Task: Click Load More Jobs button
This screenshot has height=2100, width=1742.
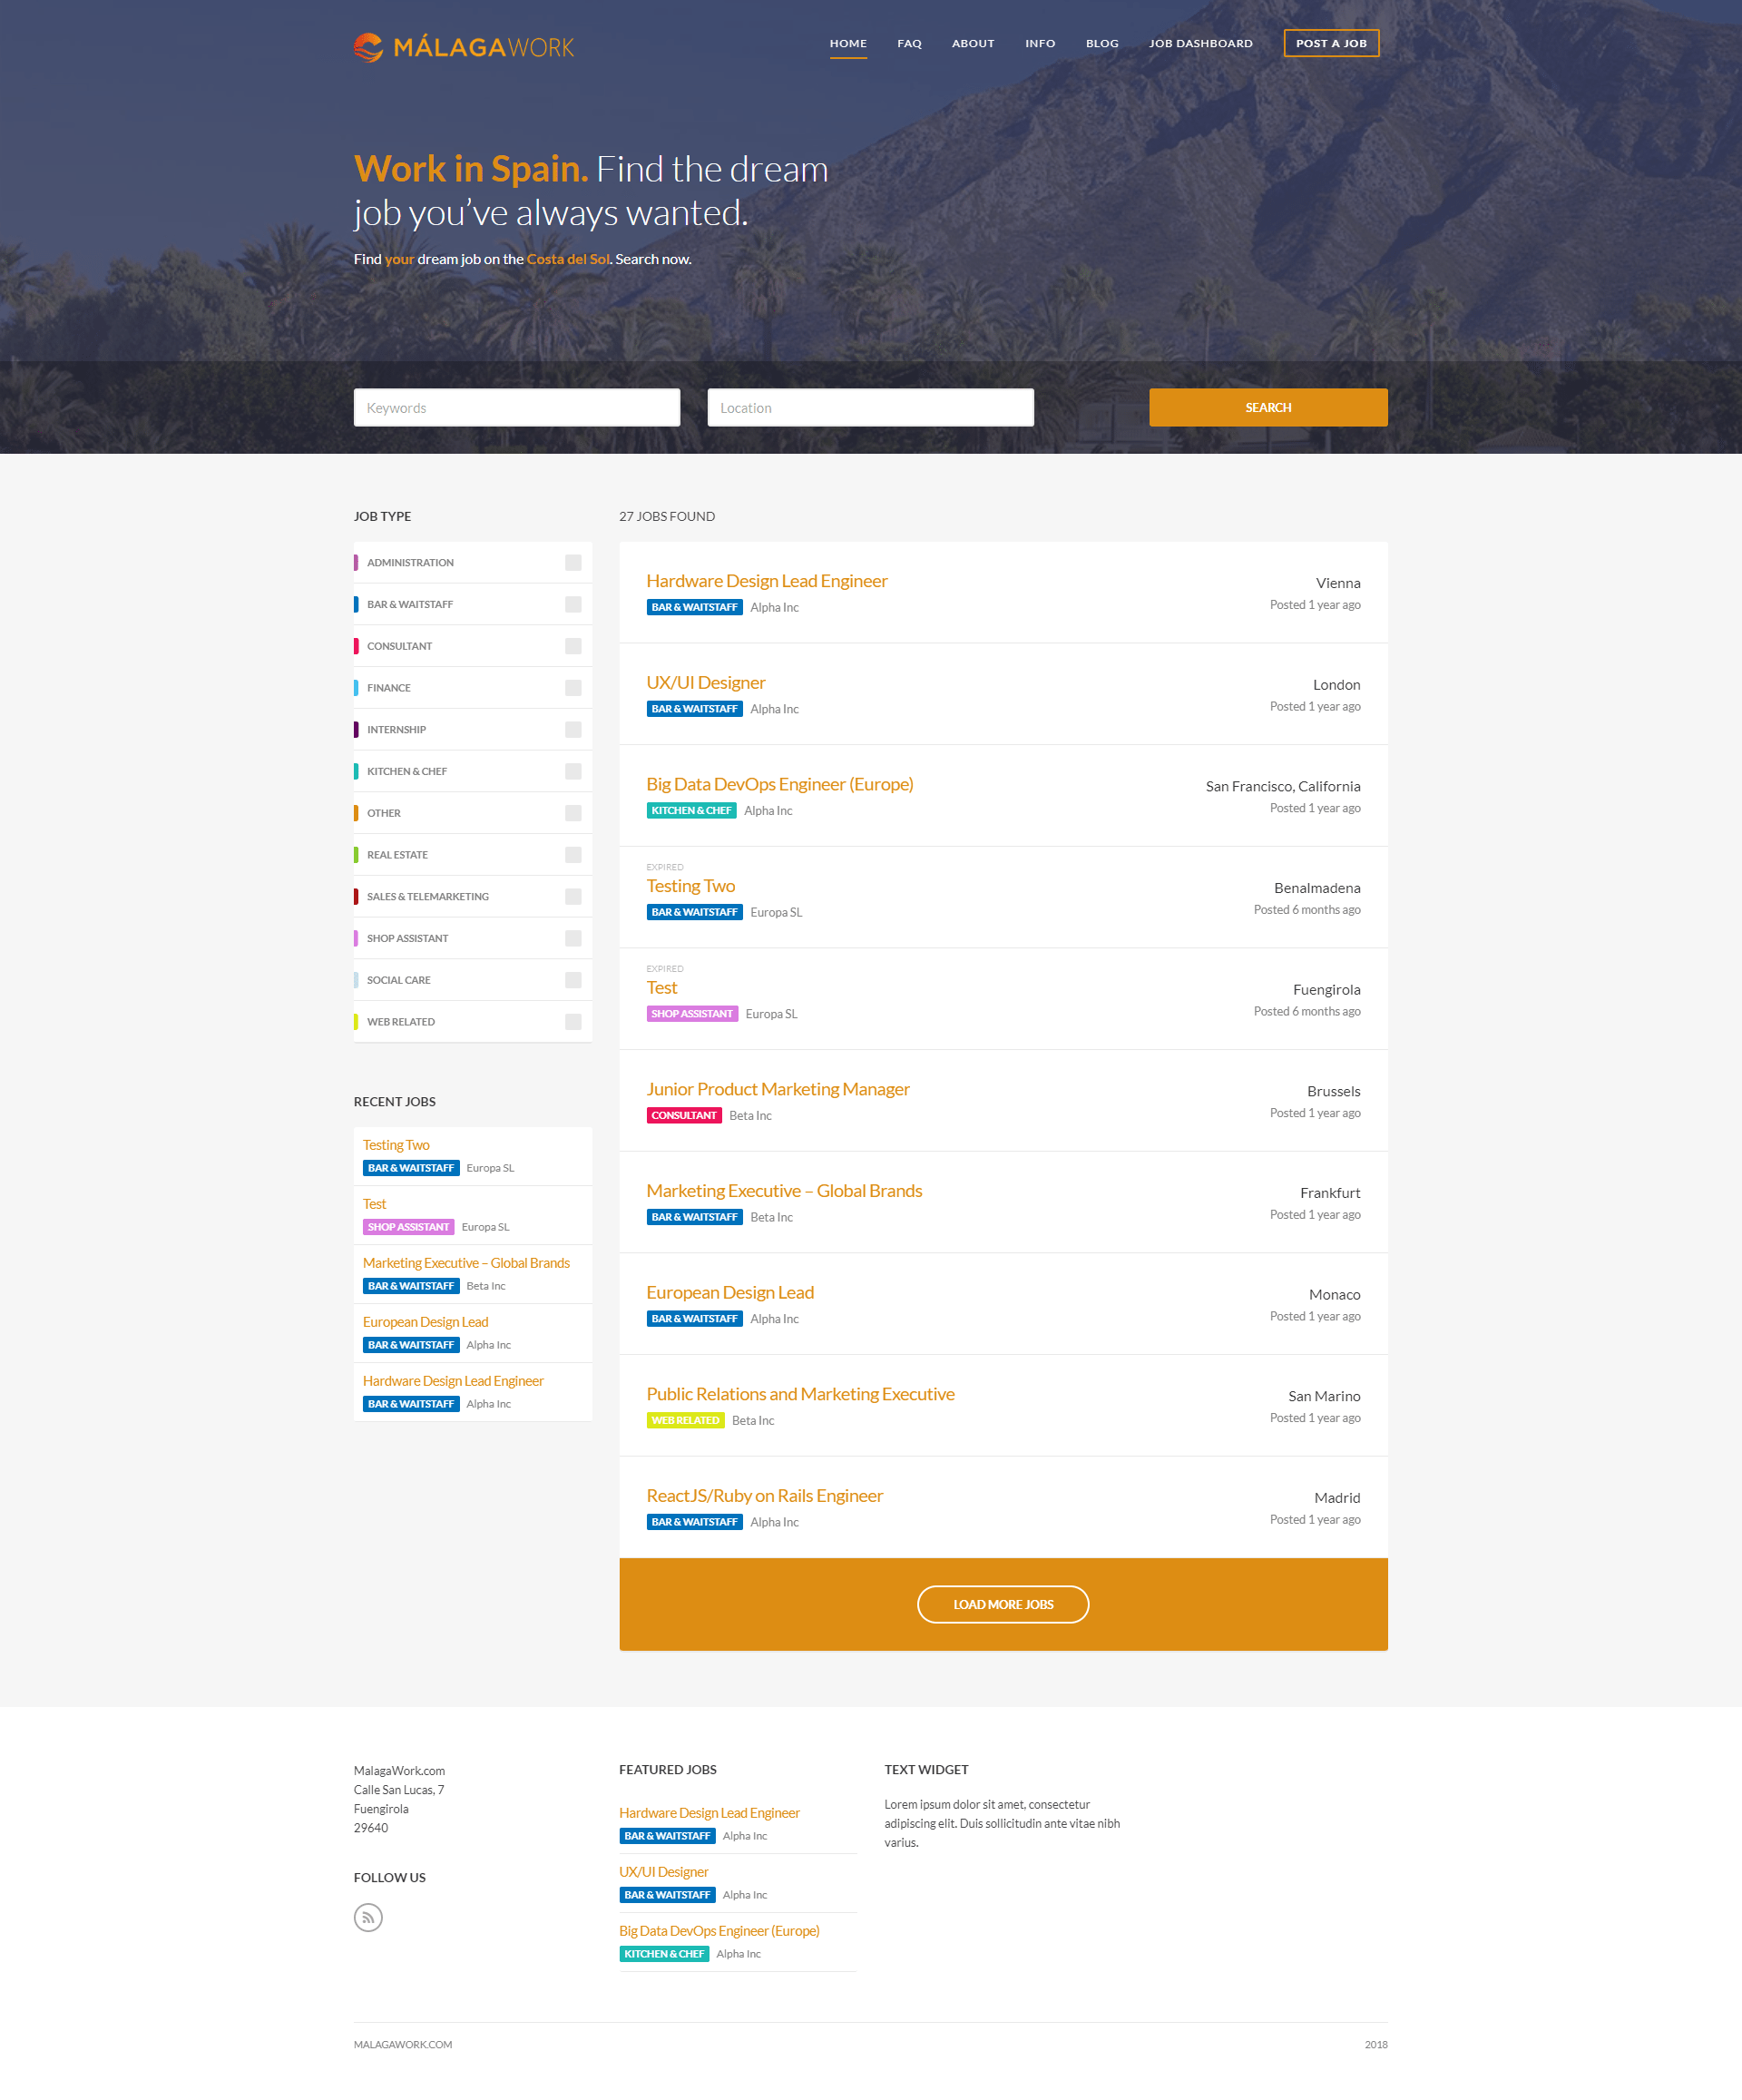Action: click(x=1003, y=1604)
